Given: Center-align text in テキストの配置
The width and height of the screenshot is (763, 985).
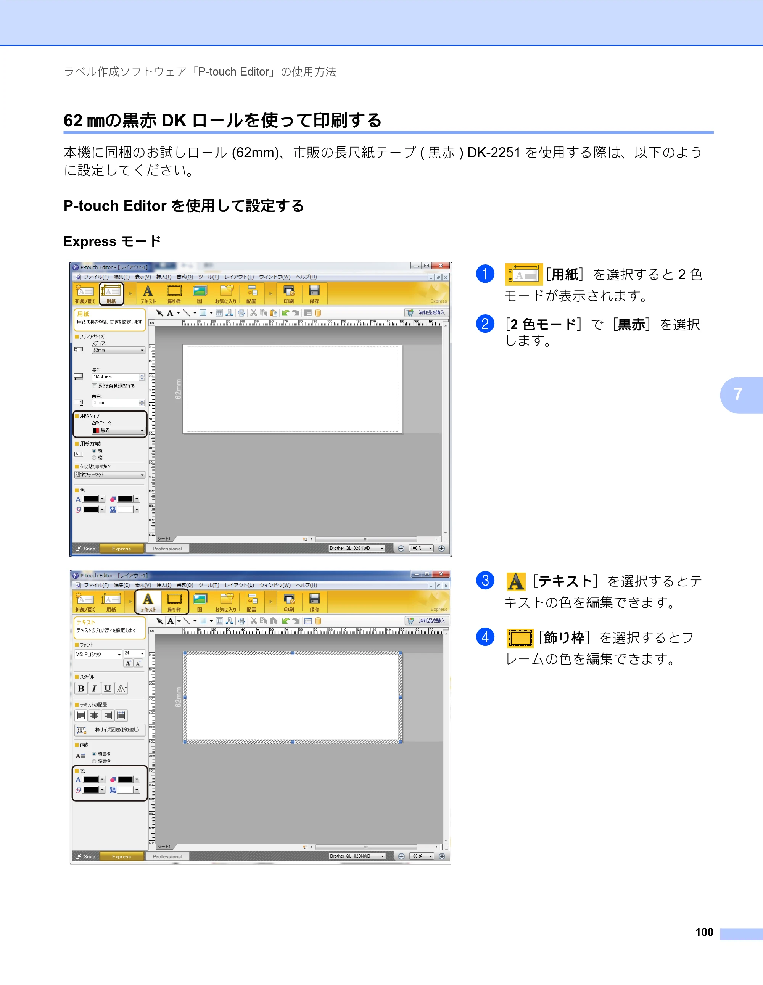Looking at the screenshot, I should pyautogui.click(x=94, y=715).
